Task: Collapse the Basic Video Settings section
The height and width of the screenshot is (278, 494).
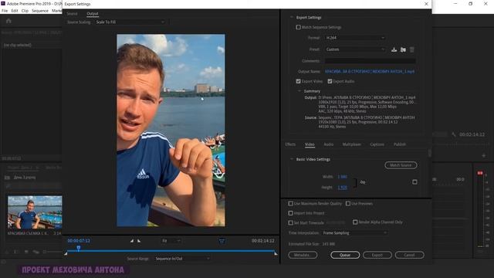Action: 292,159
